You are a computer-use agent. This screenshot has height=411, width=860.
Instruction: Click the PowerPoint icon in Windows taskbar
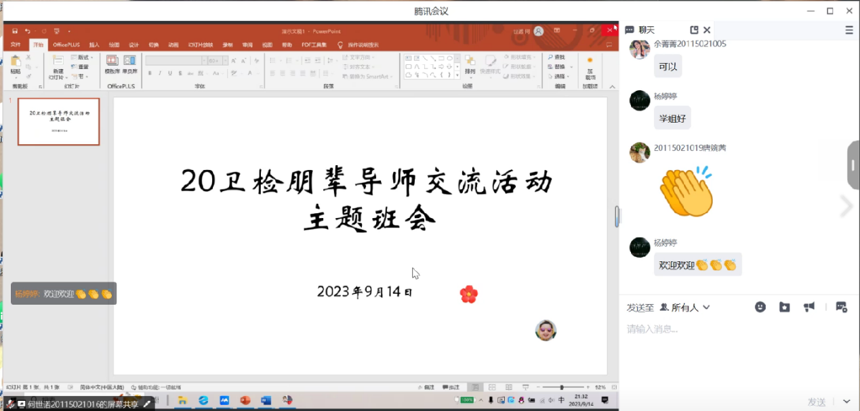click(245, 400)
